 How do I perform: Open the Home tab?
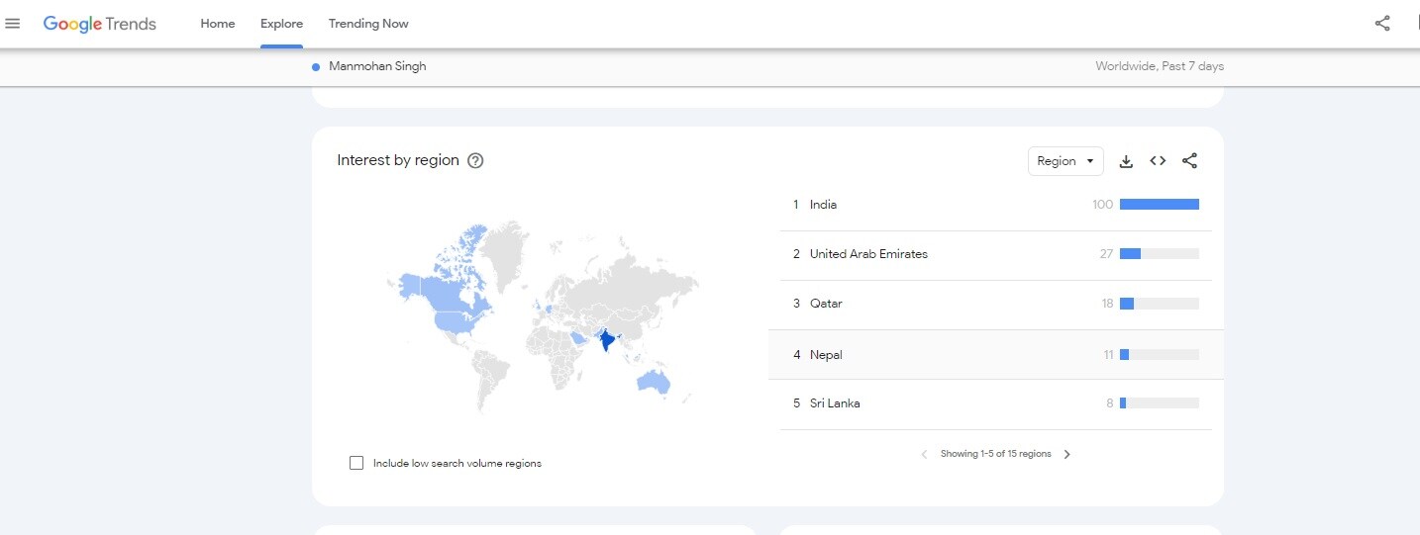[218, 24]
